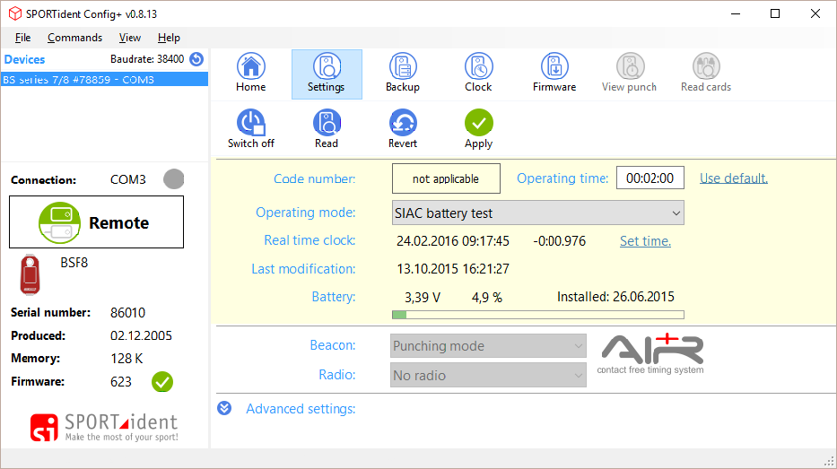Open the Radio No radio dropdown

(488, 375)
